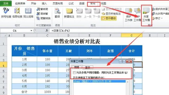Select column C header
169x95 pixels.
pos(48,35)
